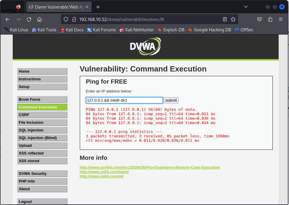The width and height of the screenshot is (289, 205).
Task: Open the extensions puzzle icon
Action: 270,19
